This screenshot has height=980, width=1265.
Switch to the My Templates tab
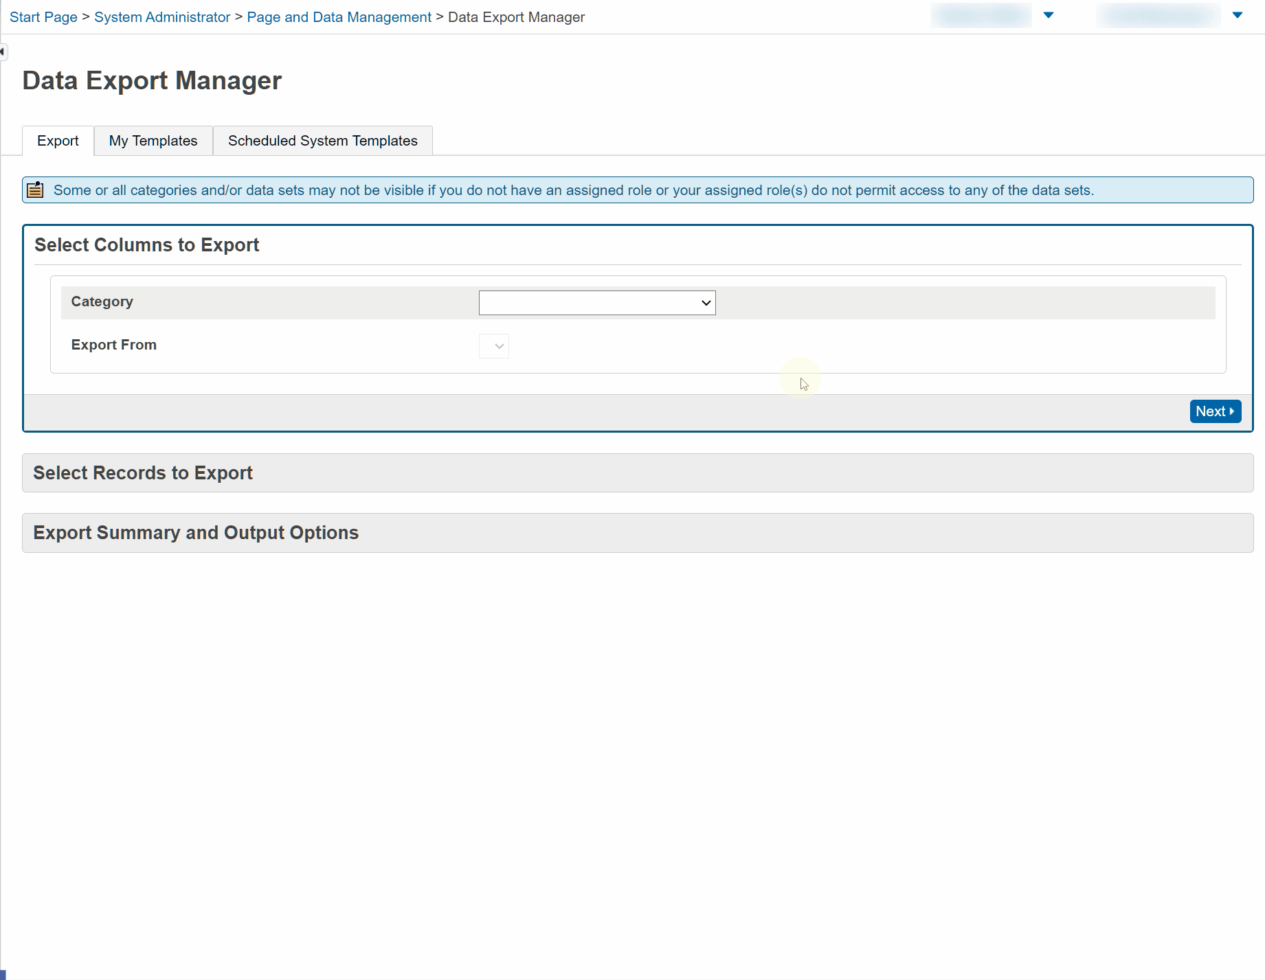click(x=153, y=140)
